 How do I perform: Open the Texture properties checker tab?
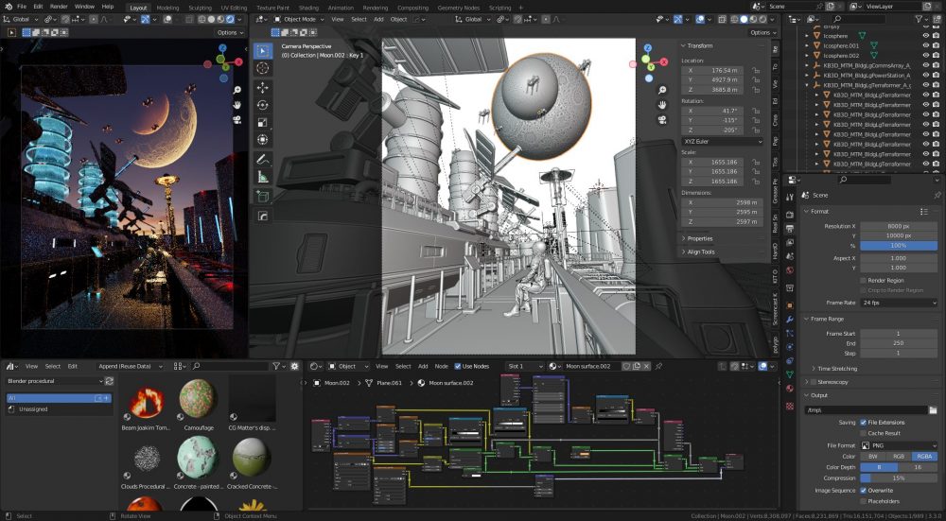click(x=790, y=407)
